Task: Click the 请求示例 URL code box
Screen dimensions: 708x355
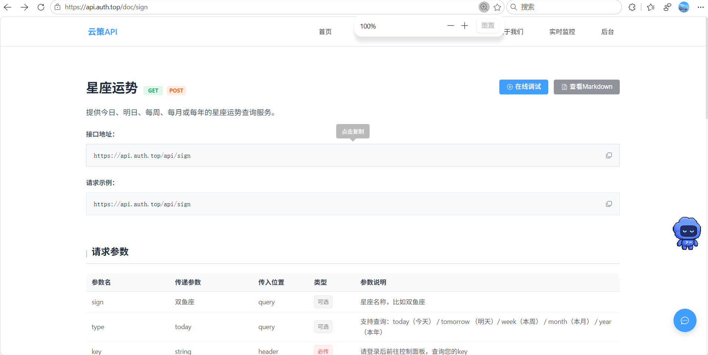Action: (x=353, y=204)
